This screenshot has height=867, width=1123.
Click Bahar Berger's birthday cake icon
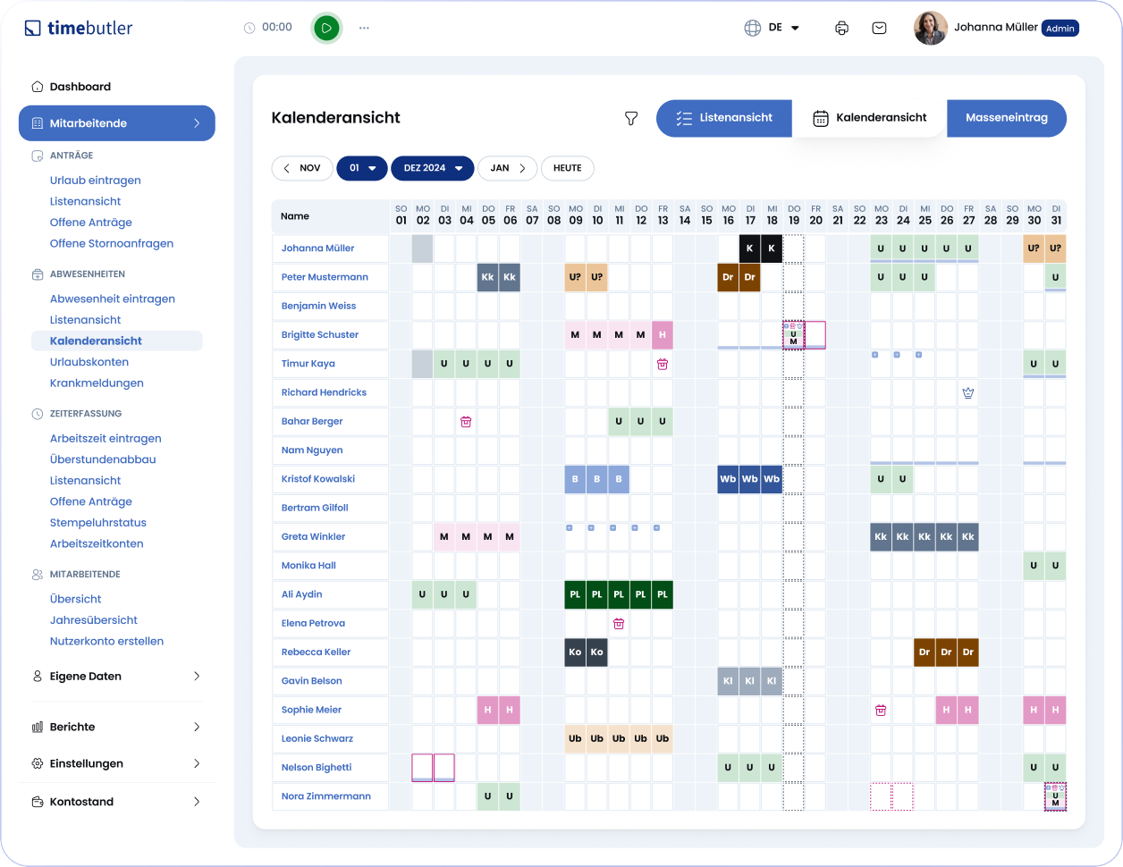point(466,421)
